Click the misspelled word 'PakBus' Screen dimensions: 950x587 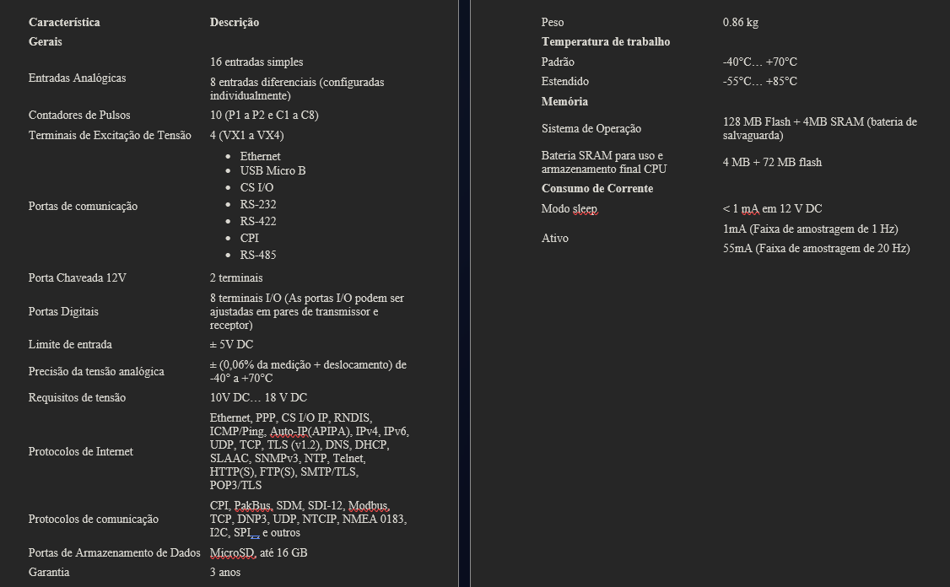point(252,506)
